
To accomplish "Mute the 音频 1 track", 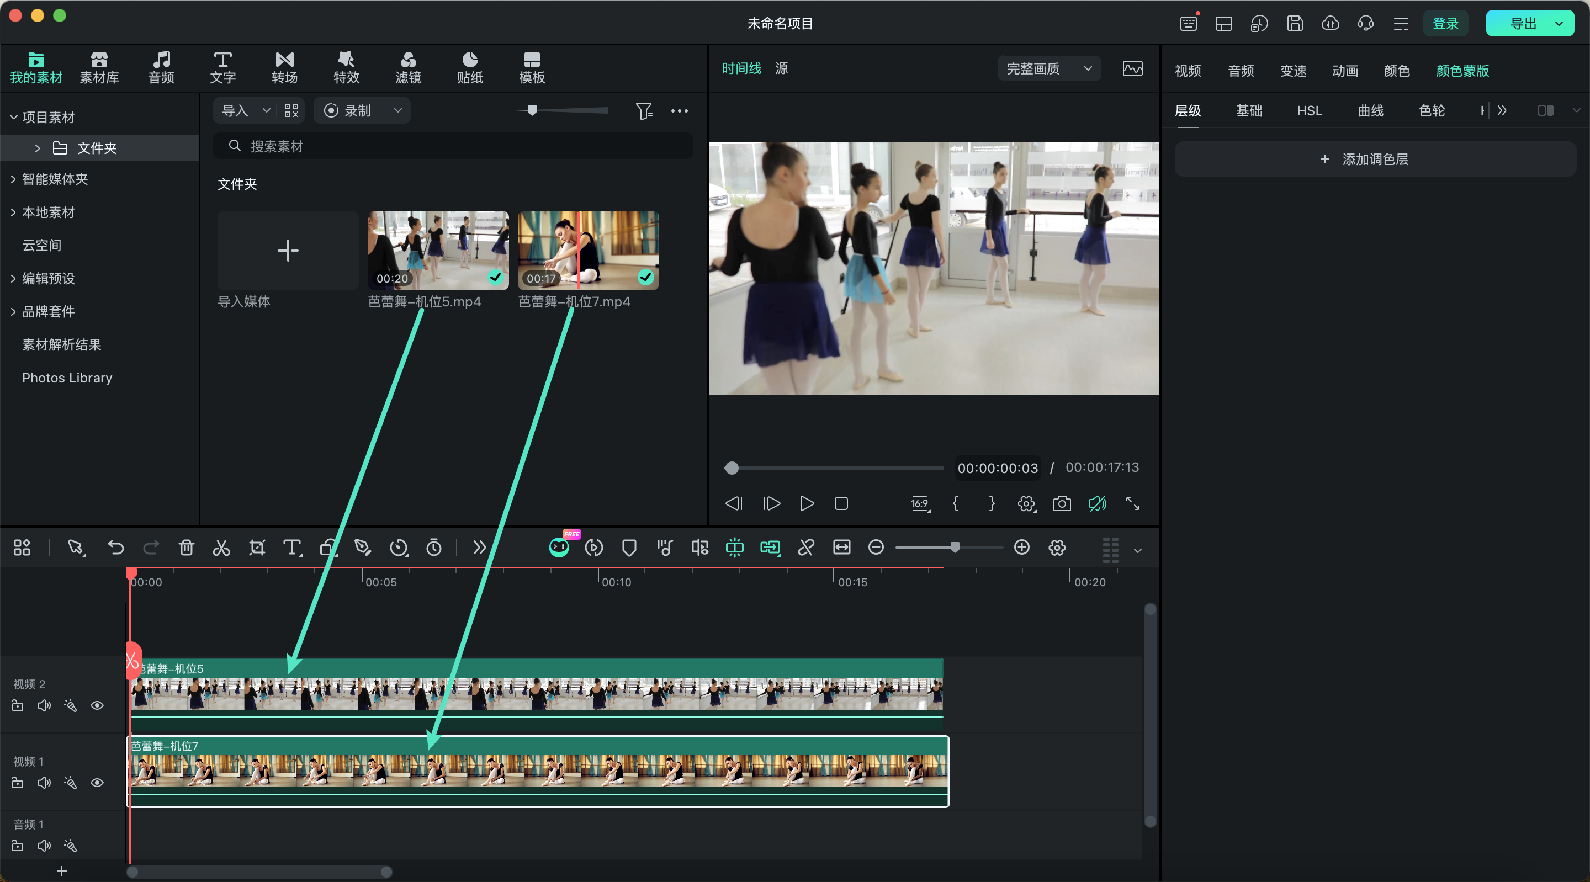I will 44,846.
